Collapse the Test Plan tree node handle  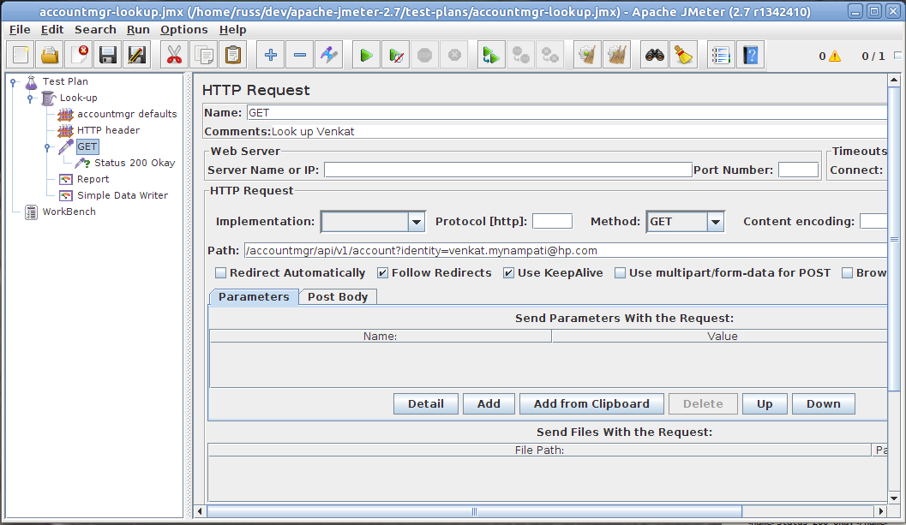tap(14, 82)
